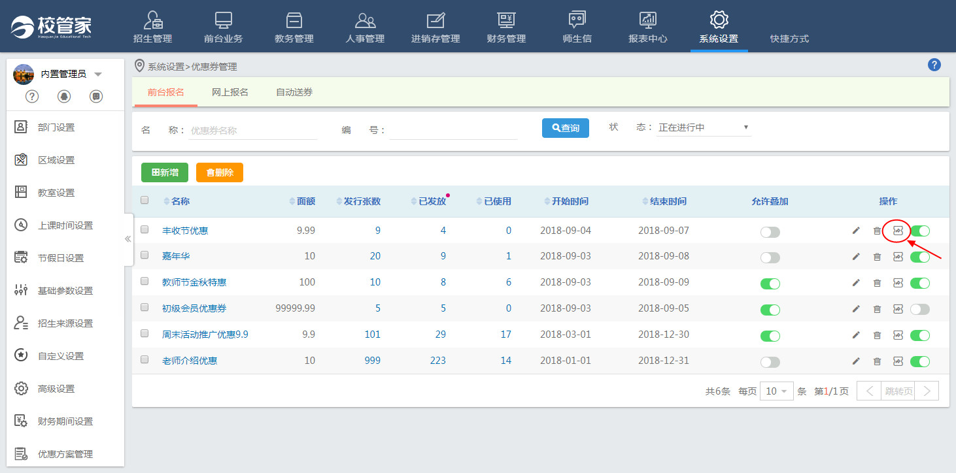The height and width of the screenshot is (473, 956).
Task: Open the blue help question mark icon
Action: [934, 65]
